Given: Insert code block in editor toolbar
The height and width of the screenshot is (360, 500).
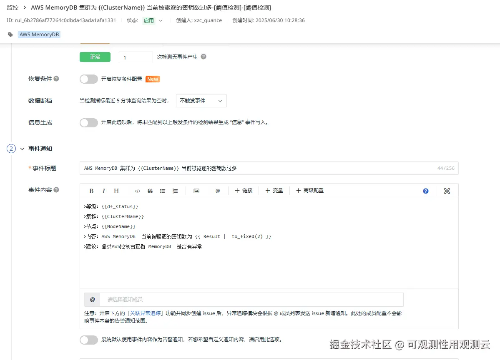Looking at the screenshot, I should (x=138, y=191).
